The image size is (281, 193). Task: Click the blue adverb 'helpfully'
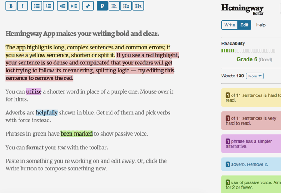point(47,113)
